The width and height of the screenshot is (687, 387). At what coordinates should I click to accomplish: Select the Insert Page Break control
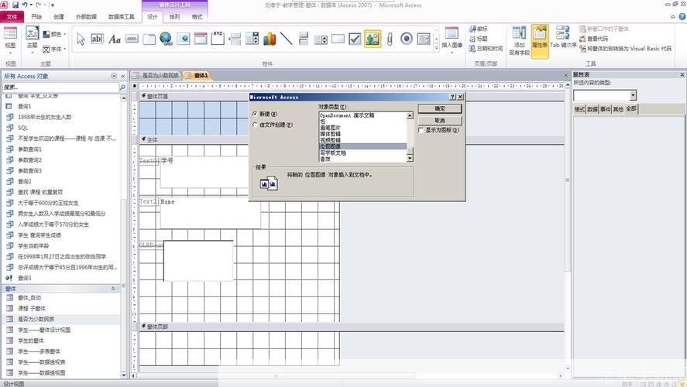[x=235, y=39]
